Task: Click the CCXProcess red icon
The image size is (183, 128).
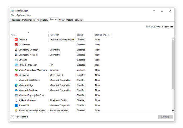Action: [x=16, y=45]
